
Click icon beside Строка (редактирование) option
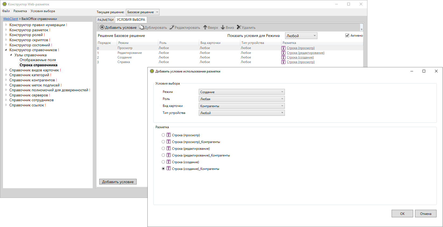click(x=169, y=148)
